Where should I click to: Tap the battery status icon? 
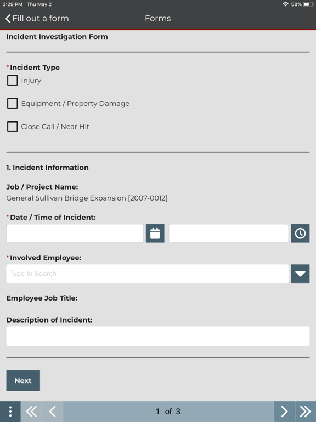click(308, 4)
